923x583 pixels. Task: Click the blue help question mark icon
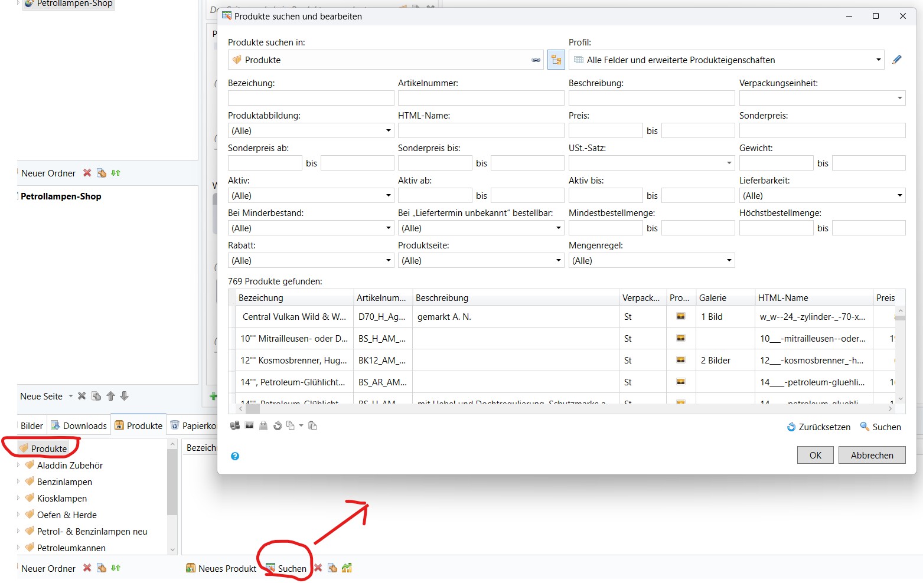(x=235, y=456)
